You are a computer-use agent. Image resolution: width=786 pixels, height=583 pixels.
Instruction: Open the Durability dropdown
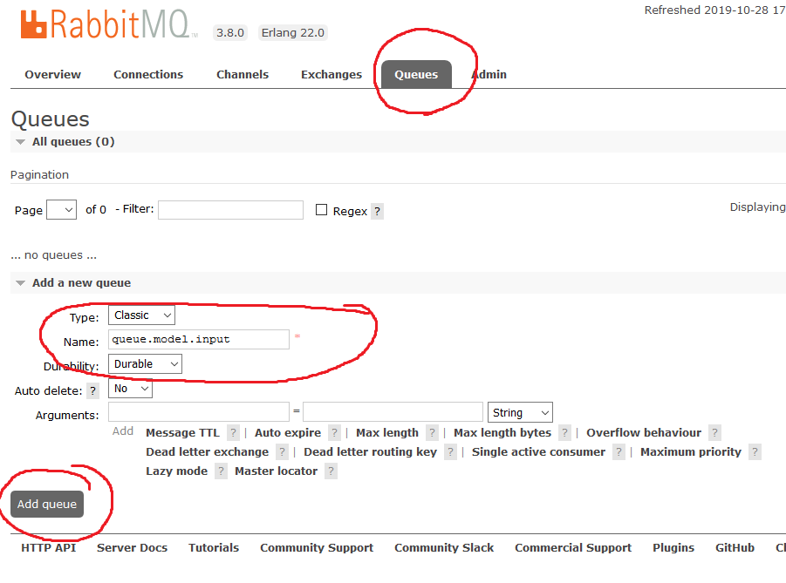pos(146,364)
